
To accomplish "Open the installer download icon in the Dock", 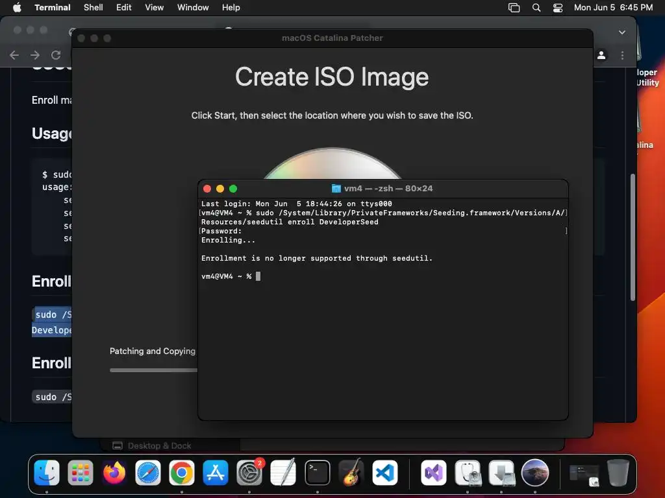I will pos(502,473).
